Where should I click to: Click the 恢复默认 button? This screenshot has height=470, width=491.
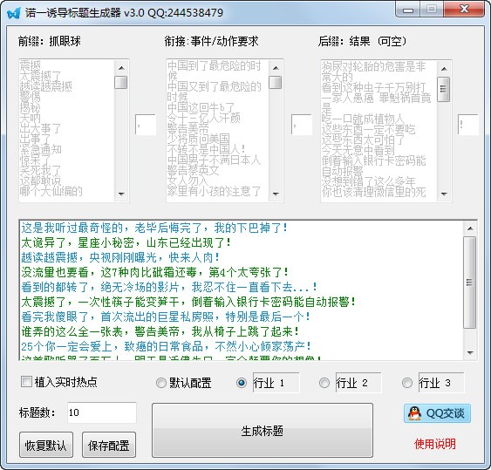(x=46, y=445)
